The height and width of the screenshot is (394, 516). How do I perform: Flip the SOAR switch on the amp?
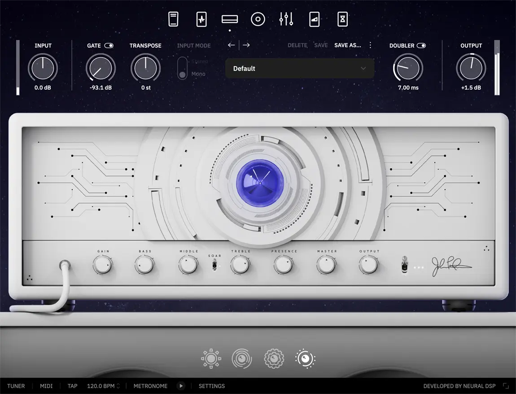(x=214, y=264)
